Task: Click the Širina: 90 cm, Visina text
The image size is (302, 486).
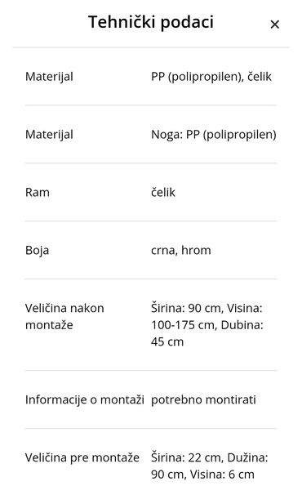Action: (x=207, y=308)
